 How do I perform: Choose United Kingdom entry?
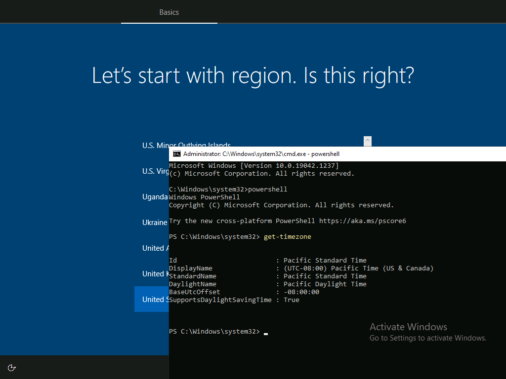(155, 273)
